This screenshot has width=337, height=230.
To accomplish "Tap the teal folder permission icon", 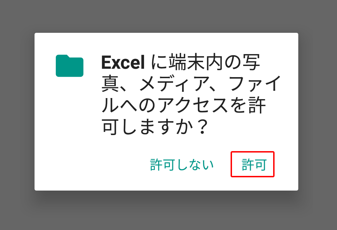I will (x=69, y=66).
